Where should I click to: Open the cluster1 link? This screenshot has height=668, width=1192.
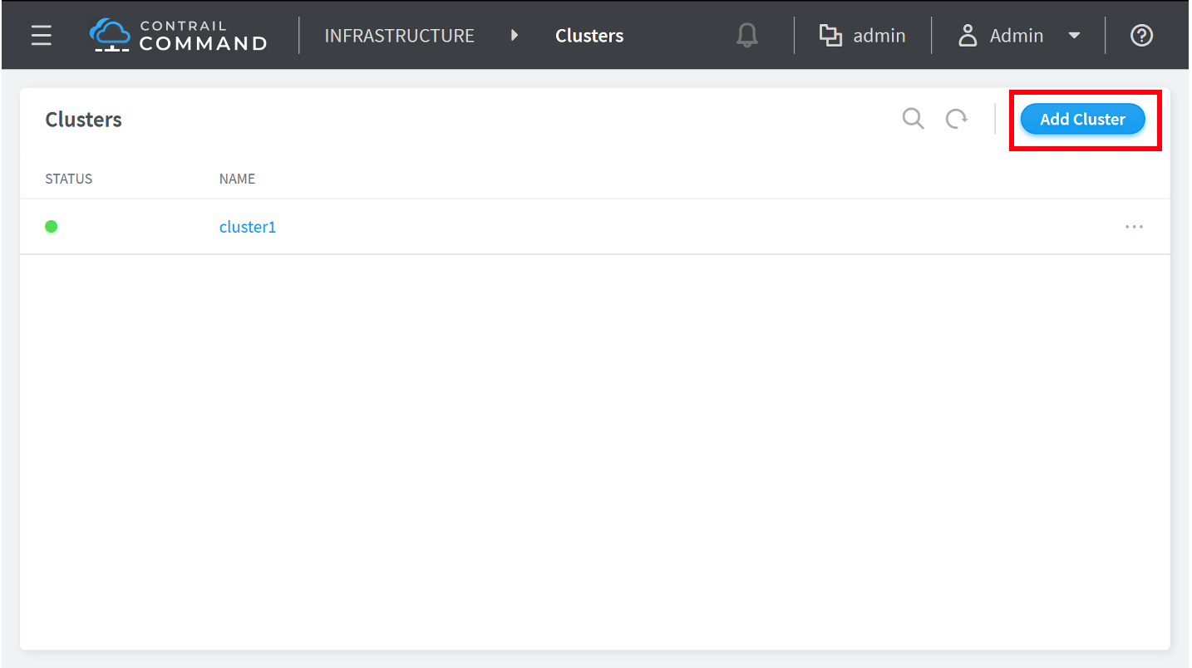pyautogui.click(x=248, y=227)
